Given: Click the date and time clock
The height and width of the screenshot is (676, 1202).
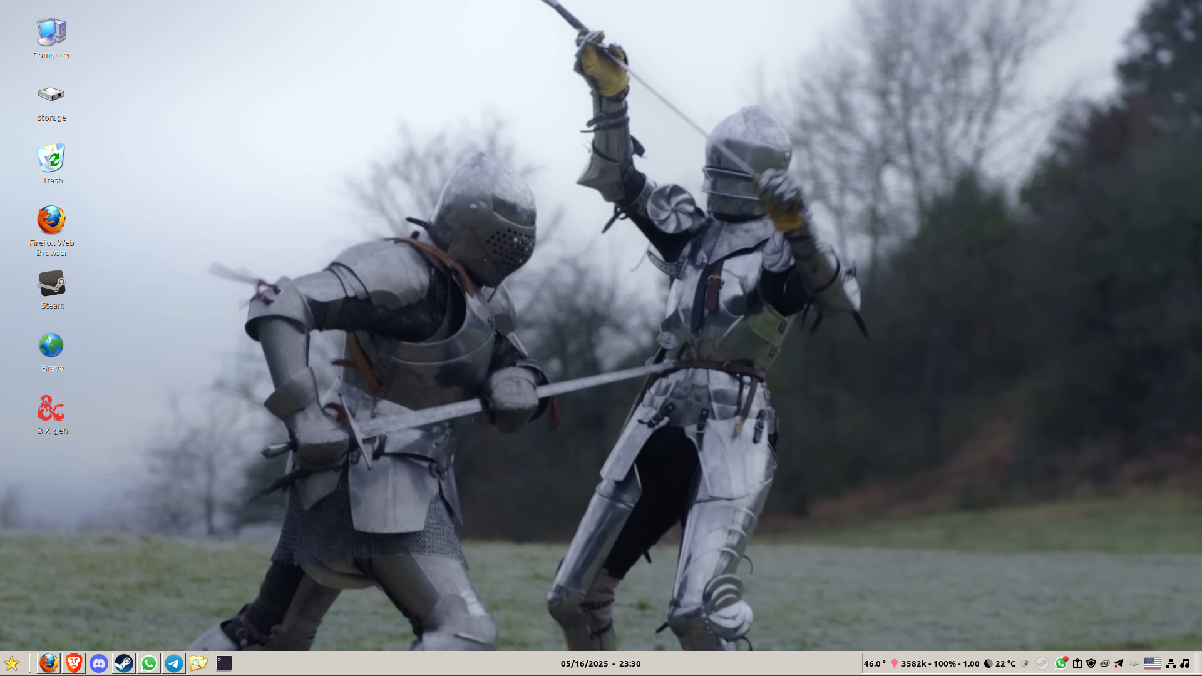Looking at the screenshot, I should [x=600, y=663].
